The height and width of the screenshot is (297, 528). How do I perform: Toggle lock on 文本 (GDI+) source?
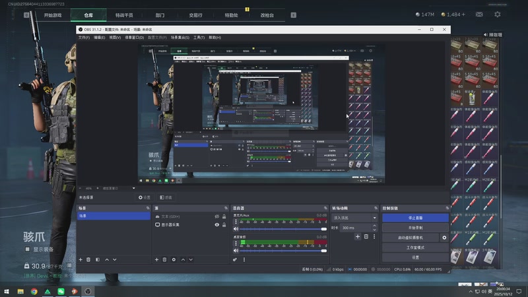(x=224, y=216)
